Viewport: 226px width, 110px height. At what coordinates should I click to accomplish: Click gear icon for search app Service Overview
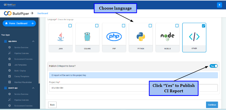tap(10, 94)
